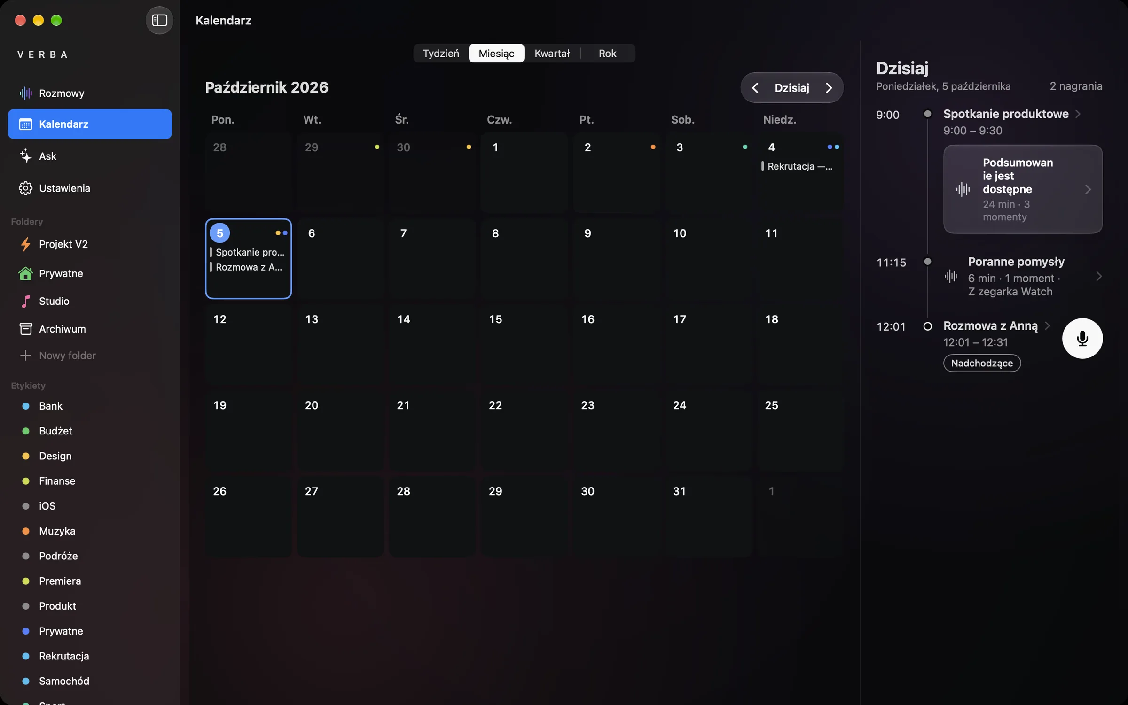Select the iOS label
The height and width of the screenshot is (705, 1128).
[47, 506]
